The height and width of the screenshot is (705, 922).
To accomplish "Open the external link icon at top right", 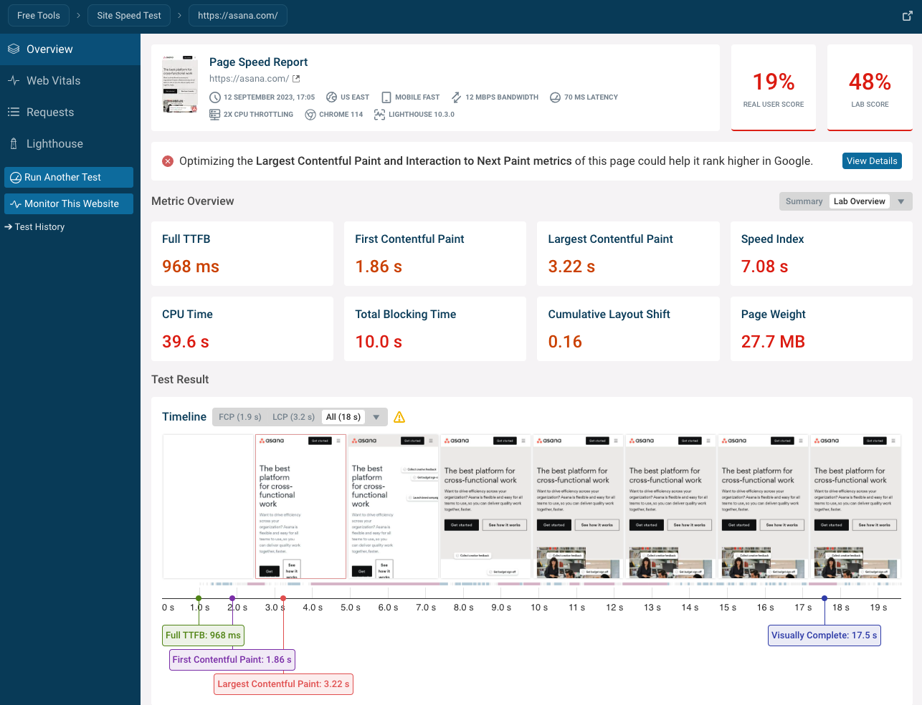I will [907, 16].
